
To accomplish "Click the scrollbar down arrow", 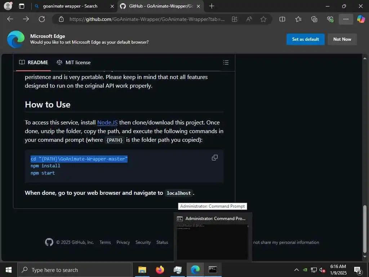I will 365,257.
